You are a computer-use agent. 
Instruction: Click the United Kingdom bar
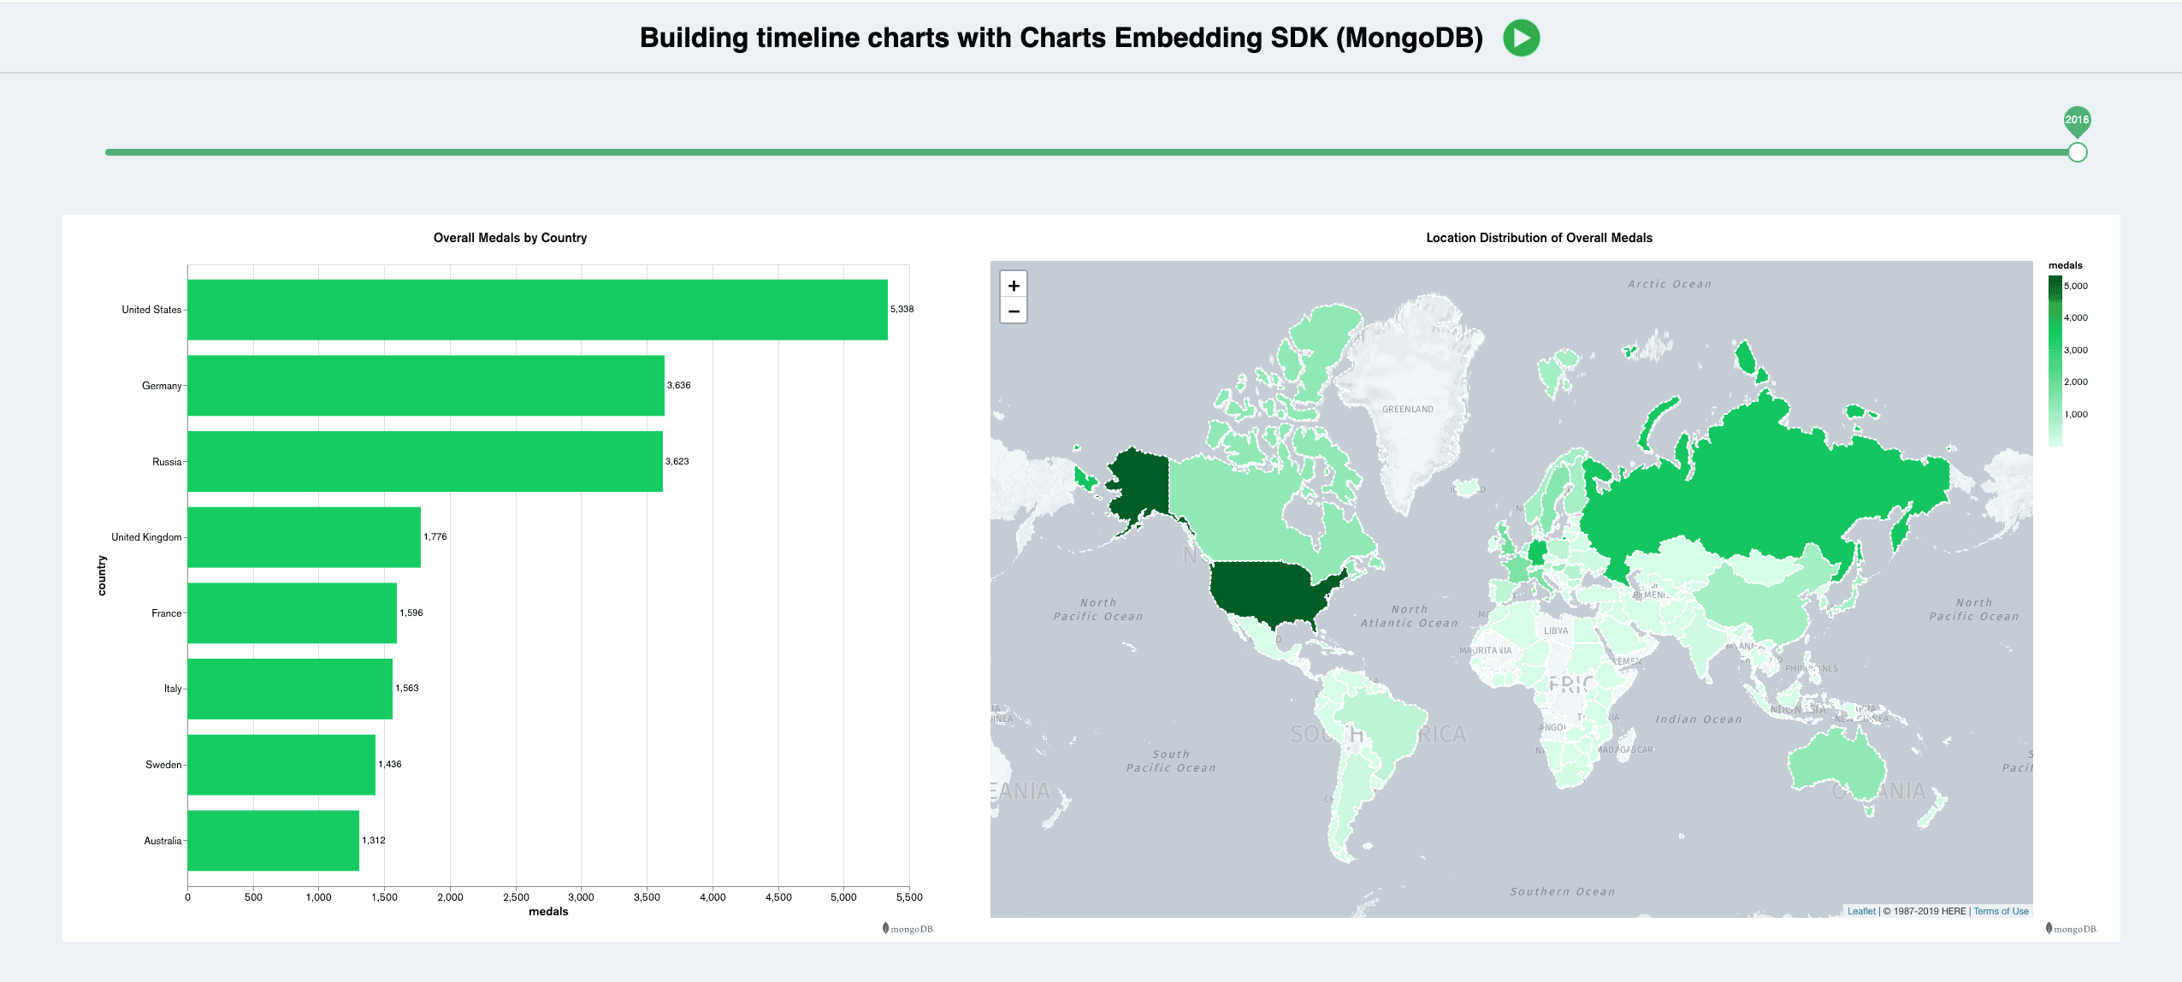click(x=304, y=537)
